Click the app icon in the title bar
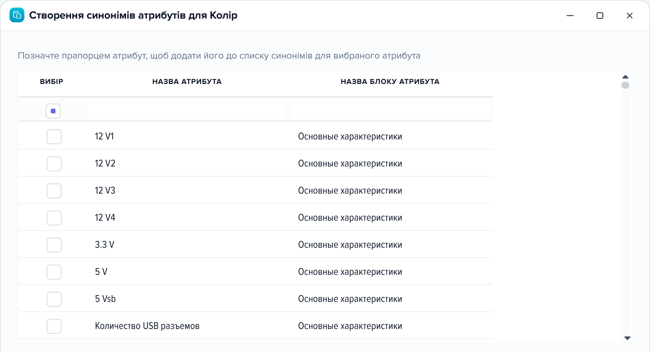Screen dimensions: 650x352 [17, 15]
